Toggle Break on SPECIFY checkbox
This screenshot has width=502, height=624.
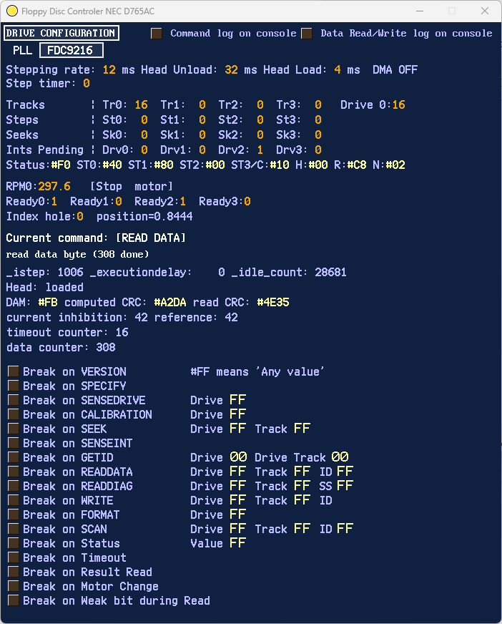[x=14, y=386]
